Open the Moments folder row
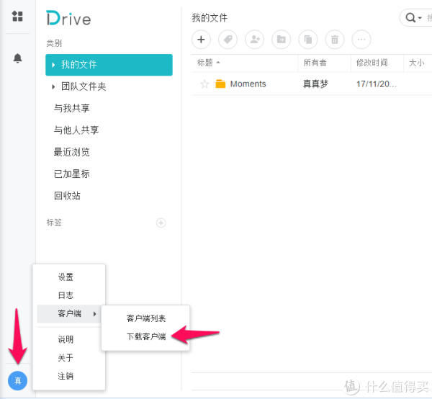Screen dimensions: 432x399 point(248,84)
